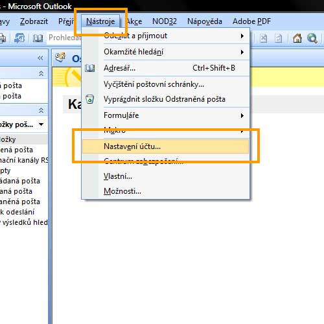Click the address book icon beside Adresář
Viewport: 324px width, 324px height.
pos(89,68)
